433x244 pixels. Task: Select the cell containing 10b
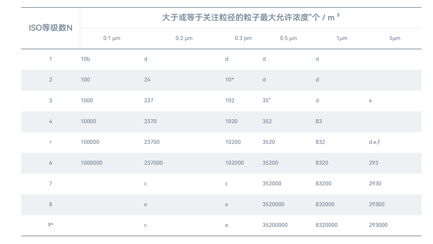click(x=85, y=59)
